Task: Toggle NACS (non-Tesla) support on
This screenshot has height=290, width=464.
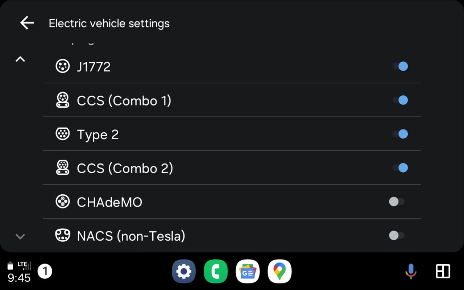Action: pyautogui.click(x=397, y=235)
